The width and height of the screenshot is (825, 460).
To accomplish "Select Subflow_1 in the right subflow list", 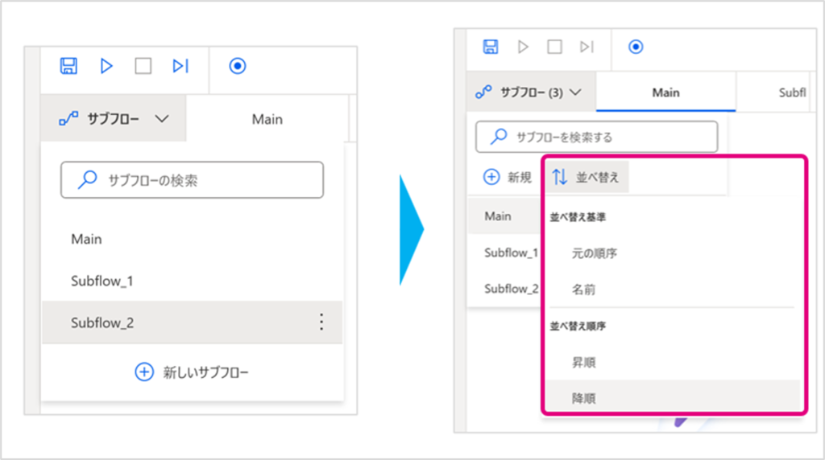I will (504, 253).
